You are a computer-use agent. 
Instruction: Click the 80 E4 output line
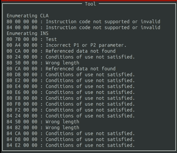(x=71, y=87)
